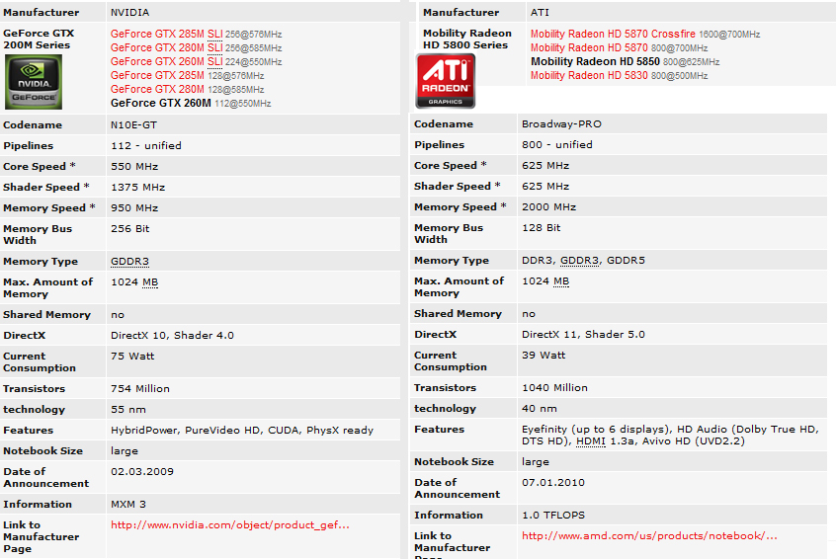
Task: Click the 'GeForce GTX 200M Series' label
Action: (x=39, y=40)
